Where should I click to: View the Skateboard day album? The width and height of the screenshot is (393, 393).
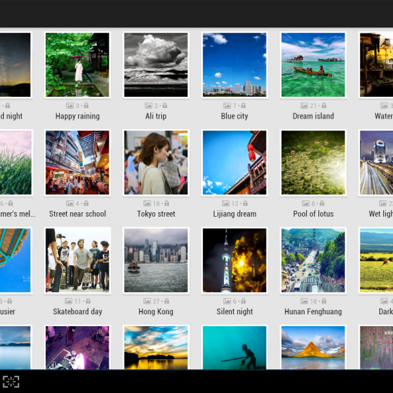[x=77, y=260]
